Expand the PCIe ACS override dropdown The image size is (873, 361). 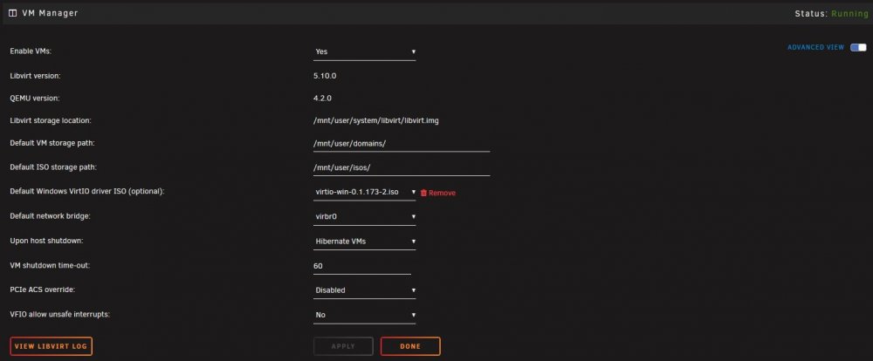(x=364, y=290)
